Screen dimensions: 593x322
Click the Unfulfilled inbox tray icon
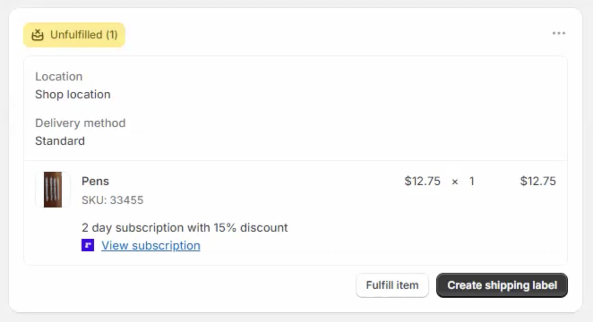coord(38,34)
